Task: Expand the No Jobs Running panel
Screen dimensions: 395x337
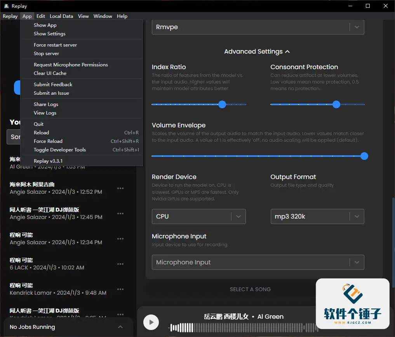Action: 120,327
